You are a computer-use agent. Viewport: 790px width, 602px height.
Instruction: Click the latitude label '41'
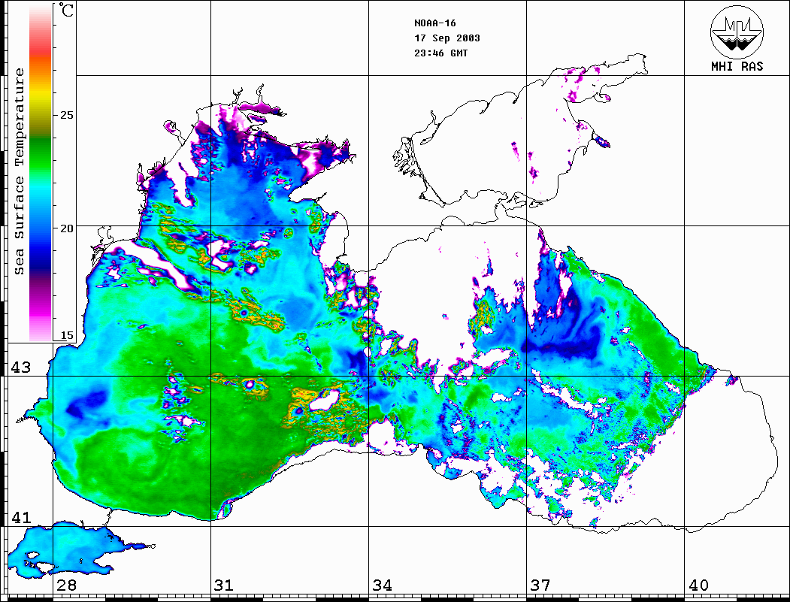tap(21, 517)
